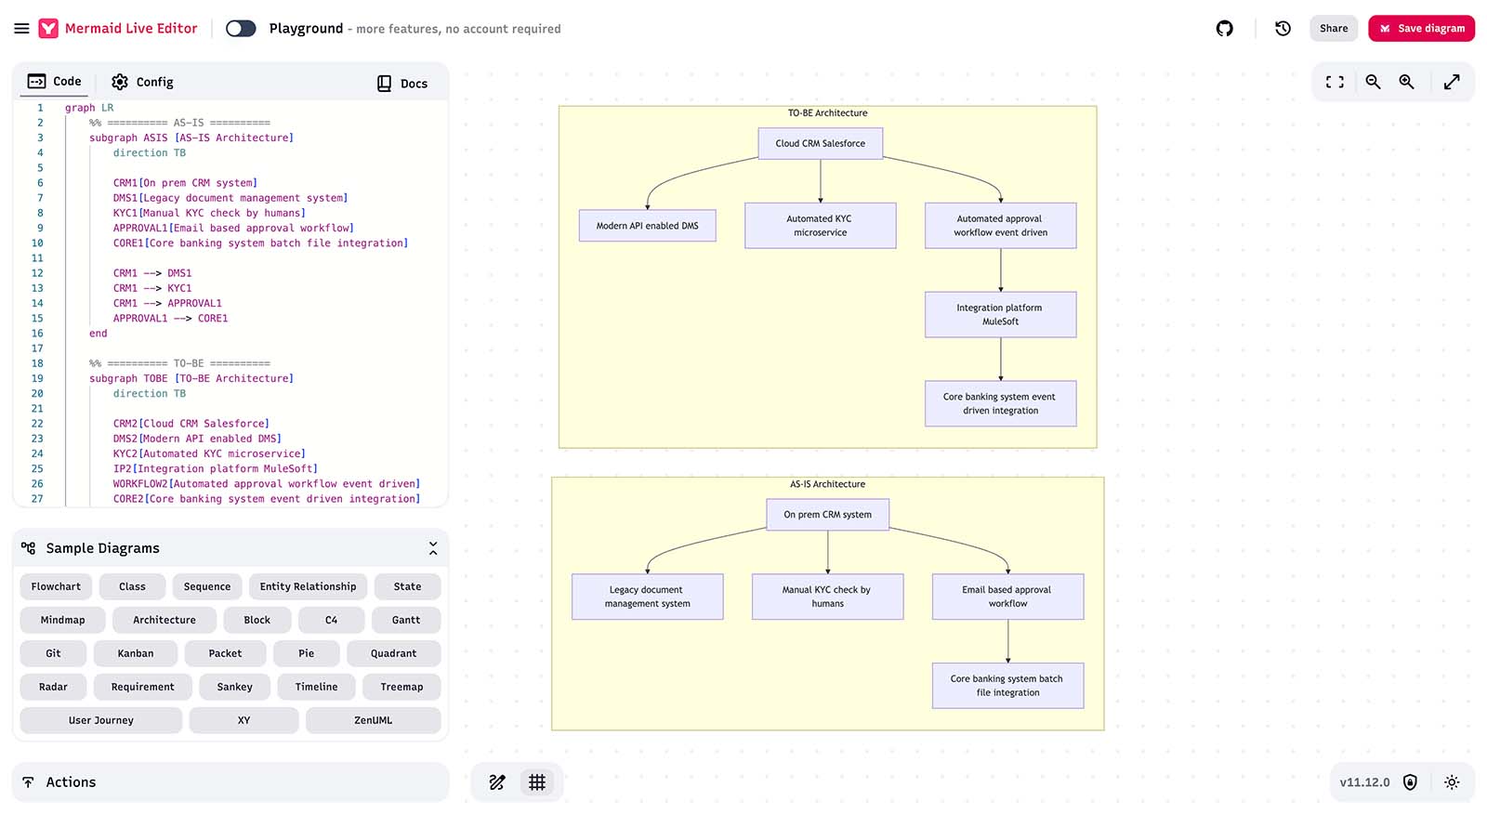The image size is (1487, 814).
Task: Open the version history clock icon
Action: coord(1283,29)
